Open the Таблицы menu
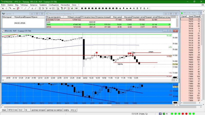This screenshot has height=115, width=205. 24,5
